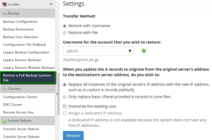Image resolution: width=212 pixels, height=140 pixels.
Task: Open the DNS Cluster link
Action: [13, 105]
